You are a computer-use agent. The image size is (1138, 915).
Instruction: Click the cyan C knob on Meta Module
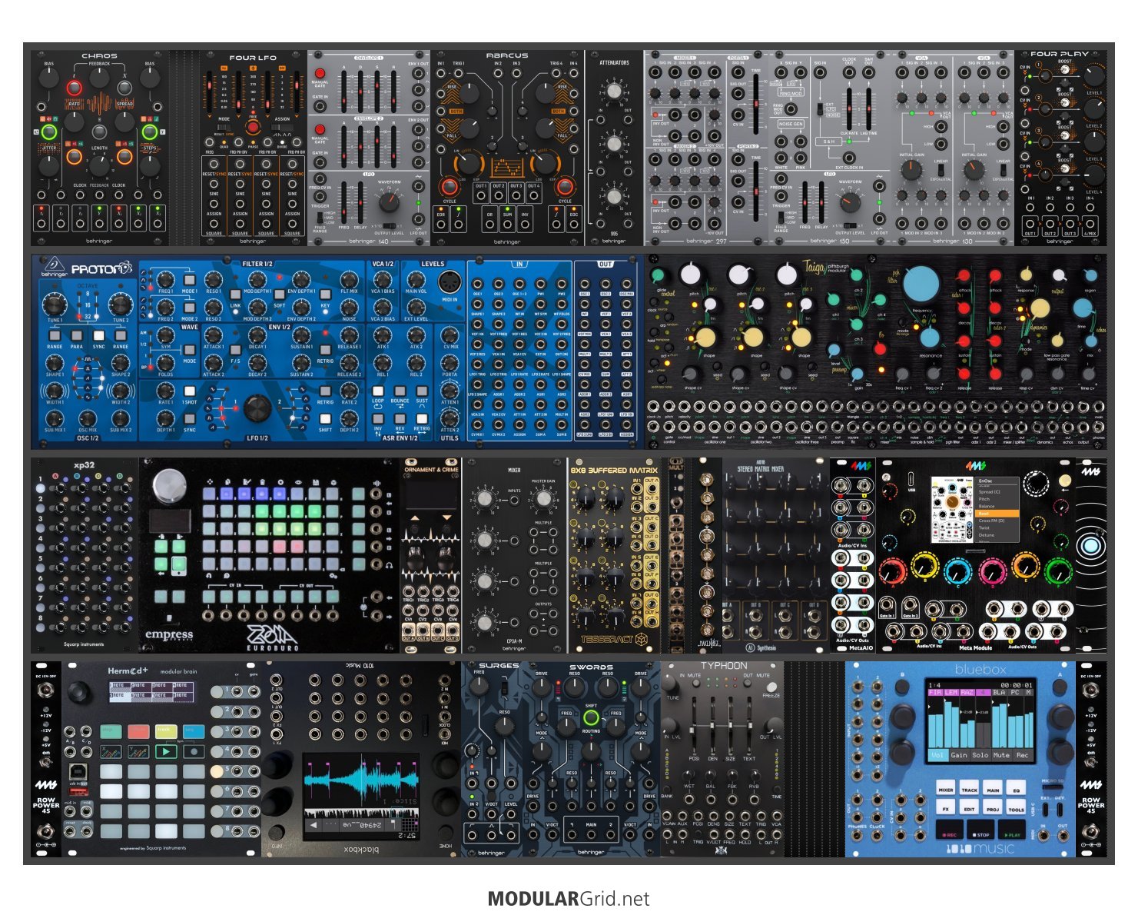[x=958, y=571]
